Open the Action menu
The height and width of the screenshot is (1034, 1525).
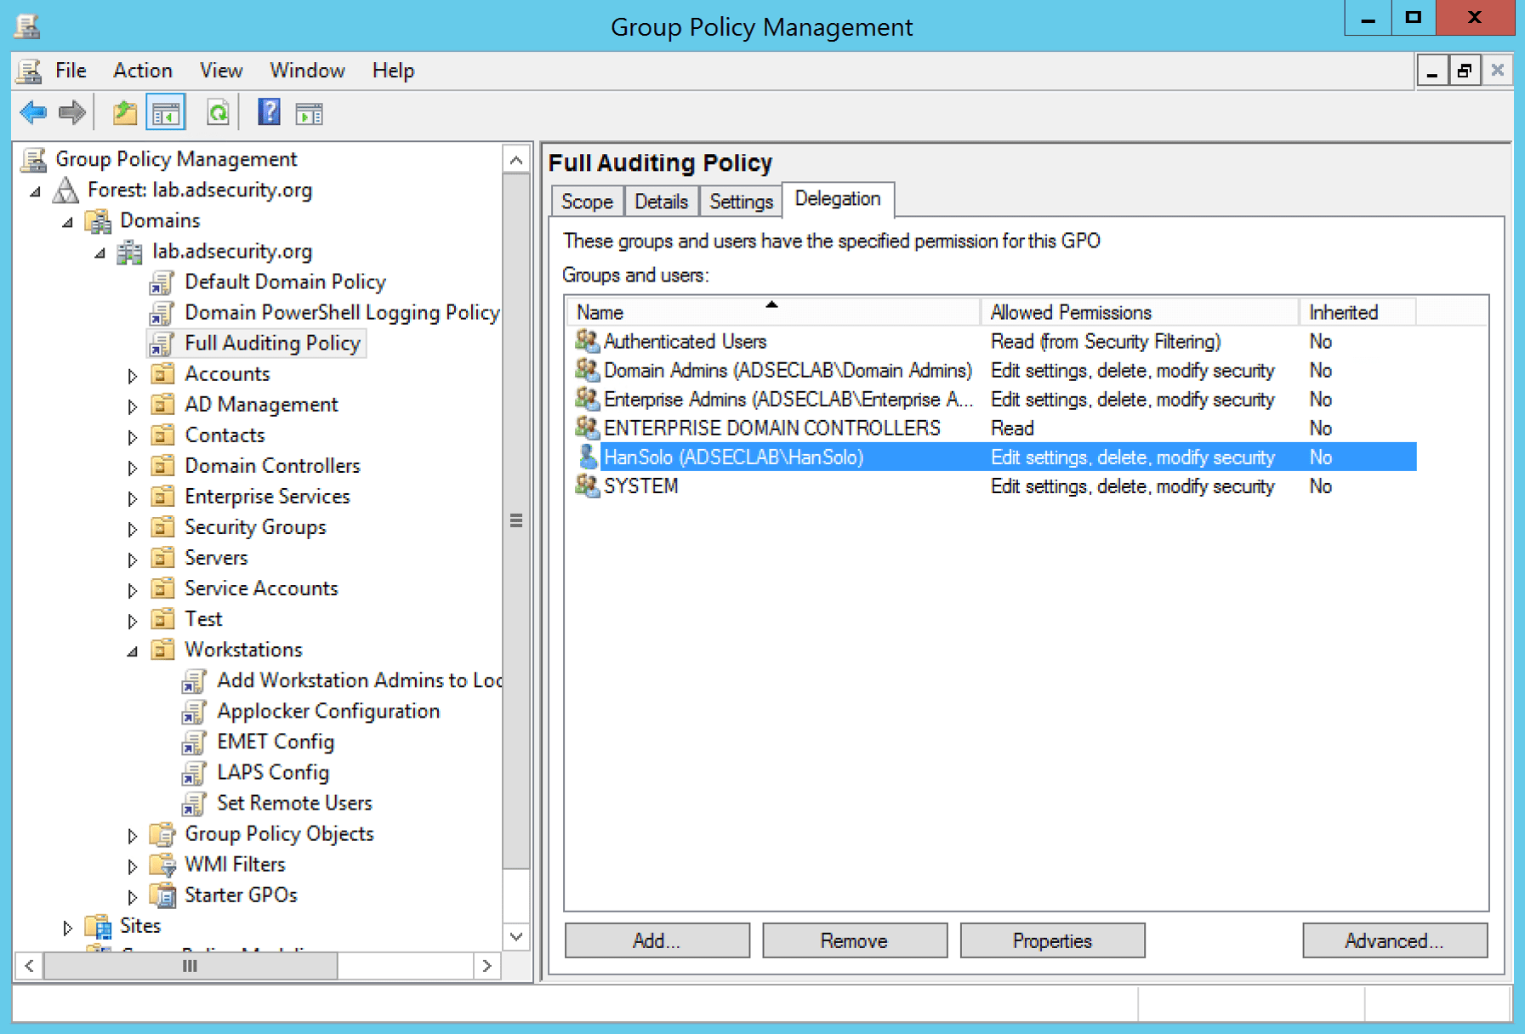tap(141, 70)
